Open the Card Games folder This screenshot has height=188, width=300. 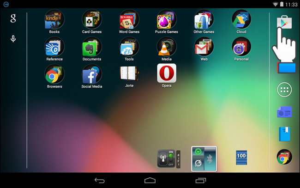pyautogui.click(x=92, y=19)
